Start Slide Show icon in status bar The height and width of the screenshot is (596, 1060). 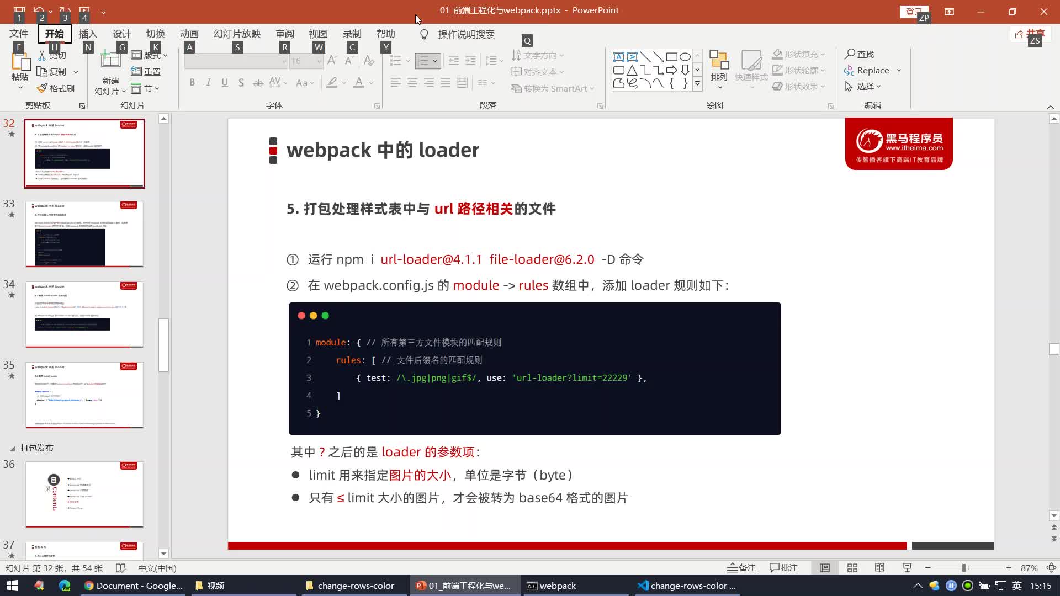(x=907, y=568)
